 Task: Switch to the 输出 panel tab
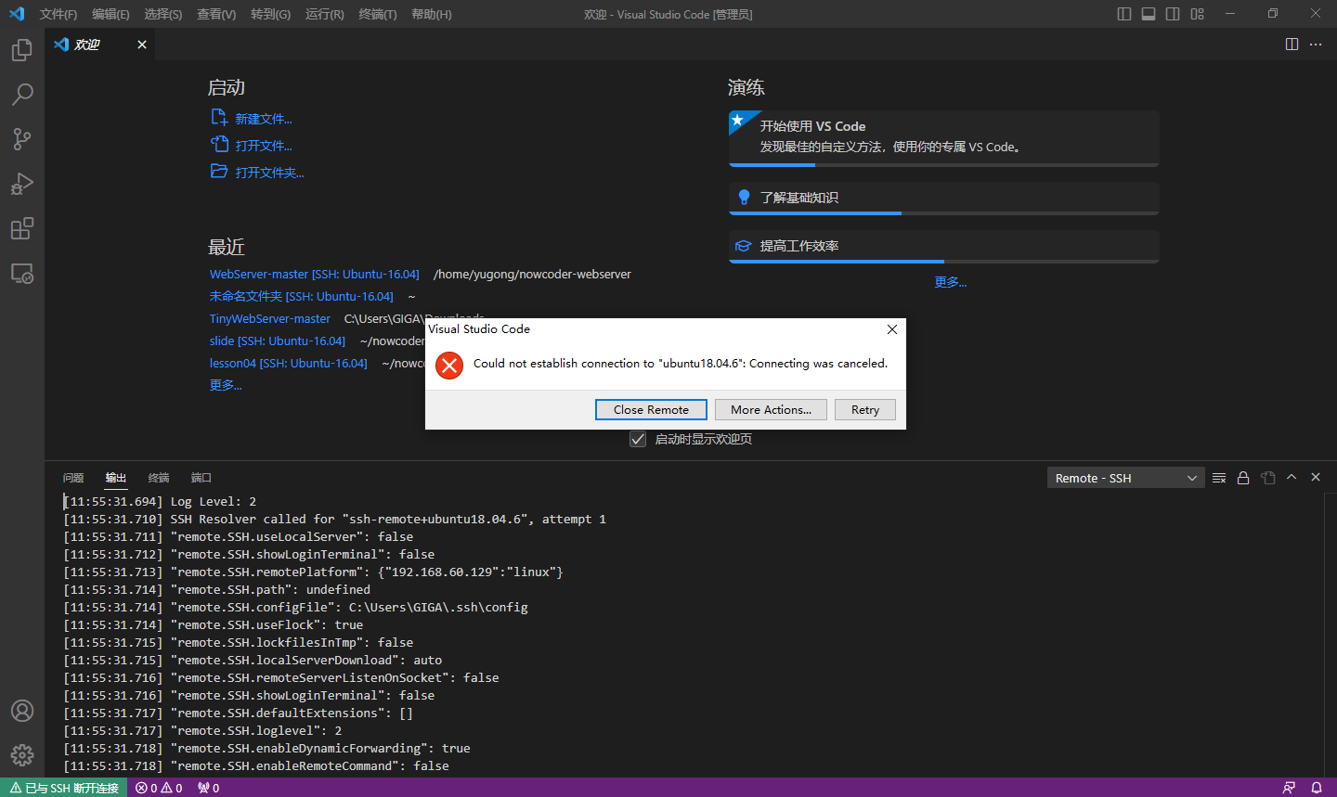116,478
